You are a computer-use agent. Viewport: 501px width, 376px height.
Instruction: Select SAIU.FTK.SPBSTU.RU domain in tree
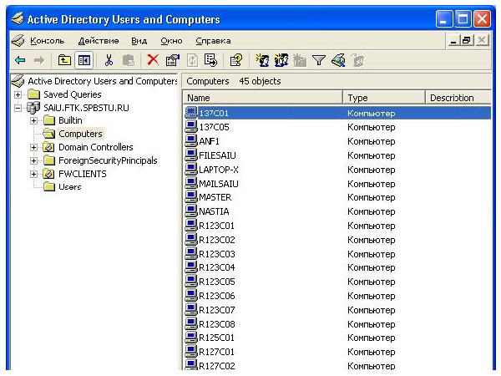86,108
